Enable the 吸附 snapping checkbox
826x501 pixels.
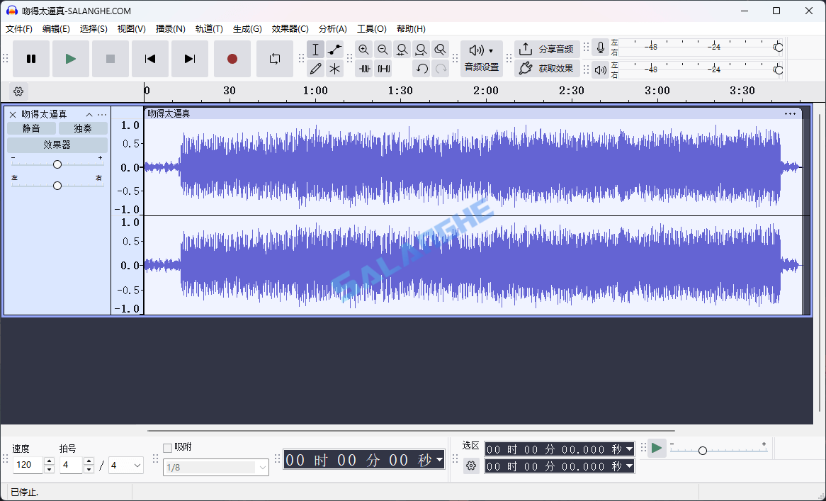(x=168, y=447)
